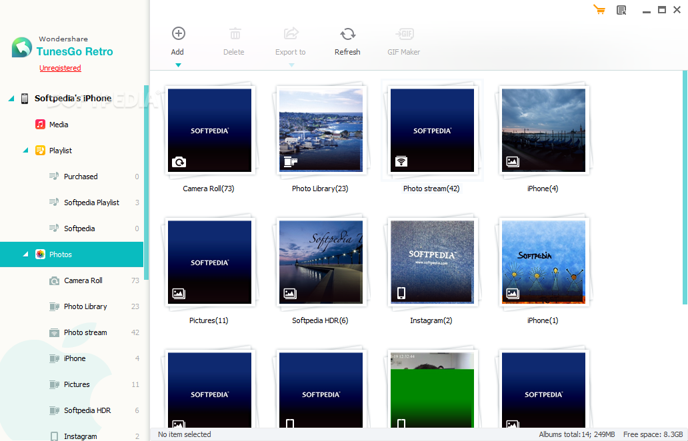Click the Media music note icon

click(x=40, y=124)
